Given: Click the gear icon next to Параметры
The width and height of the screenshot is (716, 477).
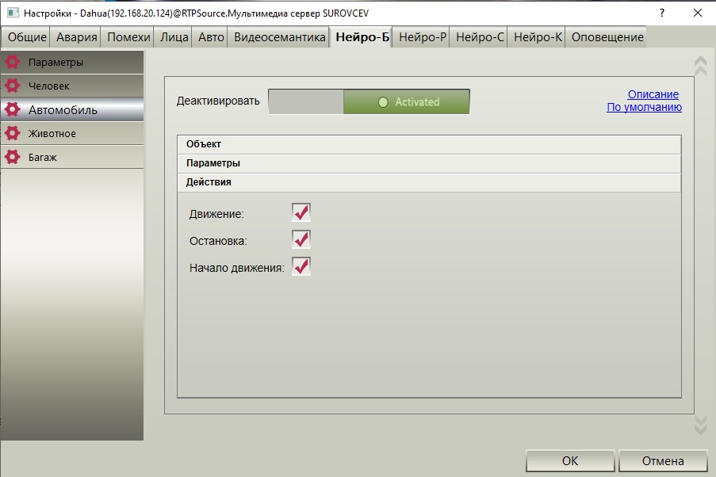Looking at the screenshot, I should click(13, 62).
